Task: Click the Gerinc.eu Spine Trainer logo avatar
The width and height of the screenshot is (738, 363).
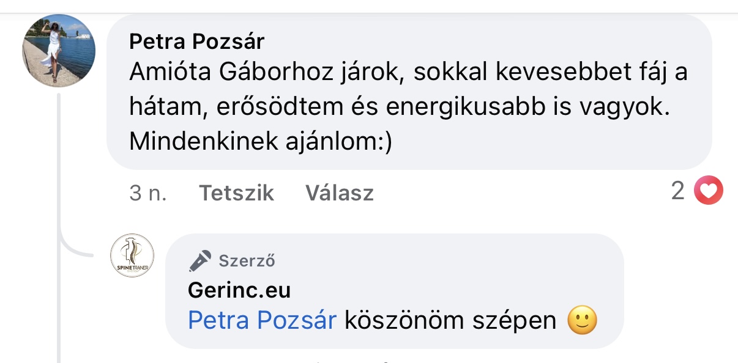Action: tap(132, 255)
